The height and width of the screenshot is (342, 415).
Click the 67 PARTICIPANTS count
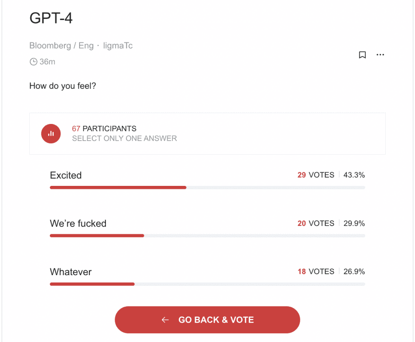tap(104, 129)
